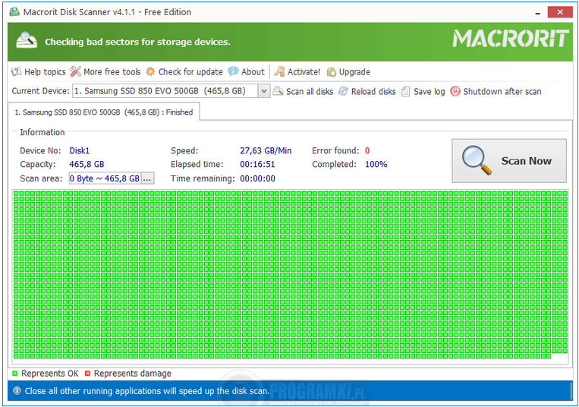This screenshot has height=407, width=579.
Task: Click the Reload disks label
Action: pos(373,91)
